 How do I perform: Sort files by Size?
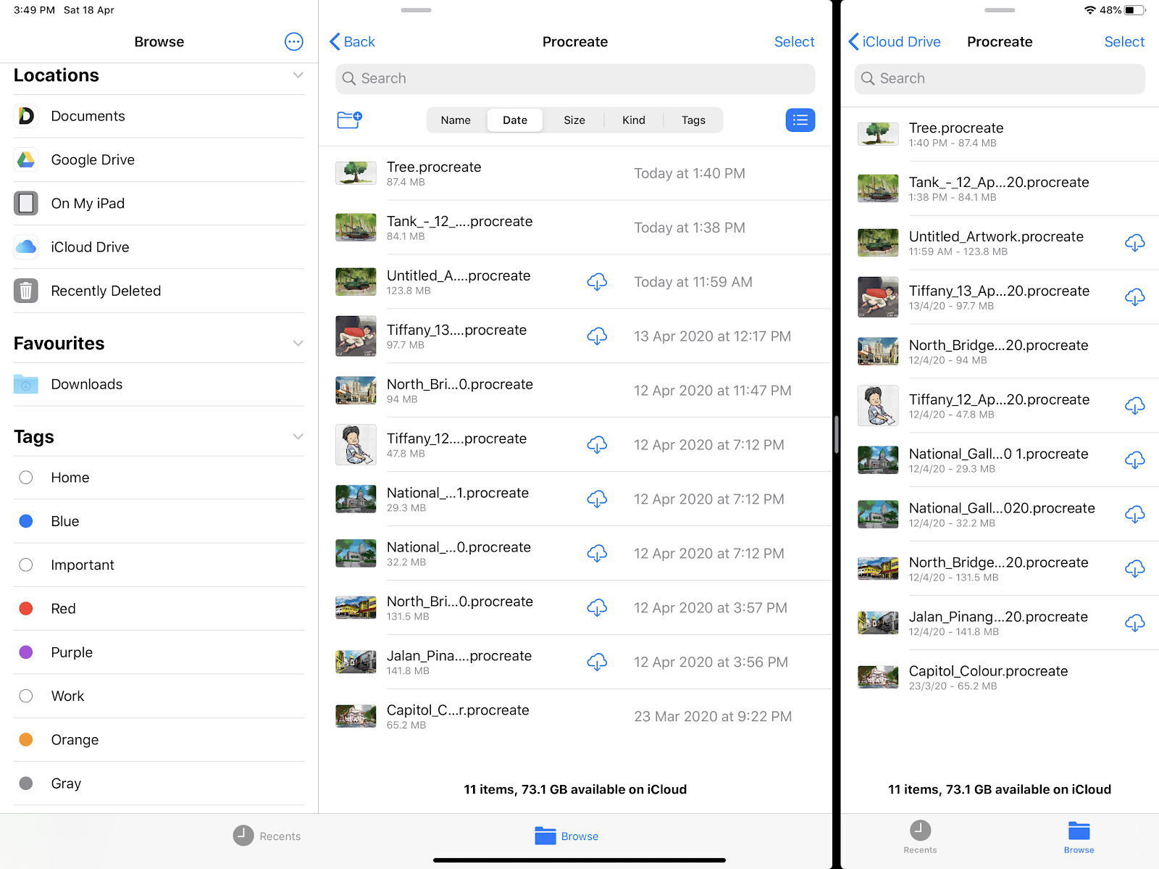(574, 120)
